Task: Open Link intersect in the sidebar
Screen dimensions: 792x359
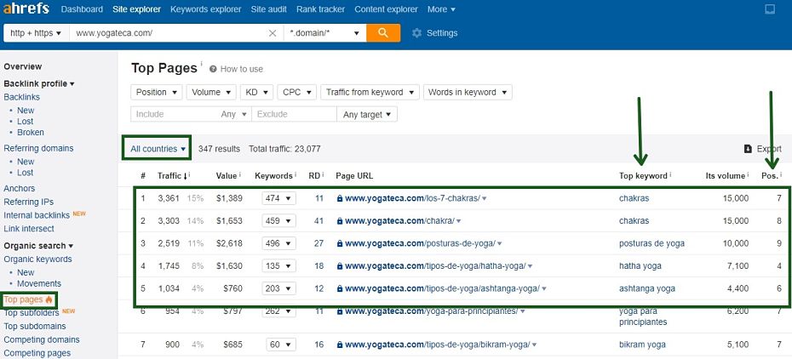Action: click(x=29, y=228)
